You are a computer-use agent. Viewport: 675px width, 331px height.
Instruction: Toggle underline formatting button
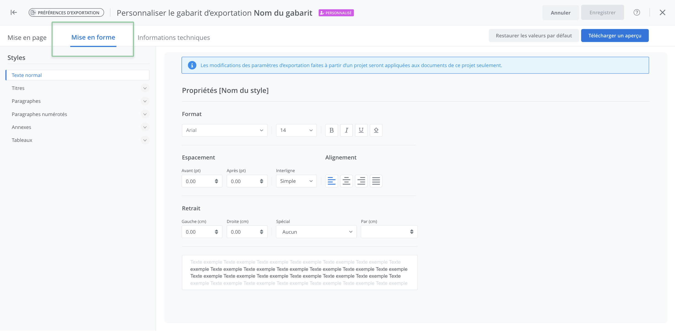pos(361,130)
